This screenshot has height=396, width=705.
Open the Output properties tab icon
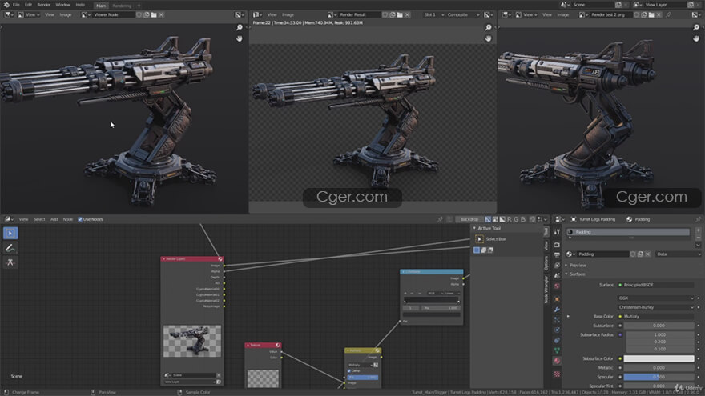pyautogui.click(x=557, y=255)
